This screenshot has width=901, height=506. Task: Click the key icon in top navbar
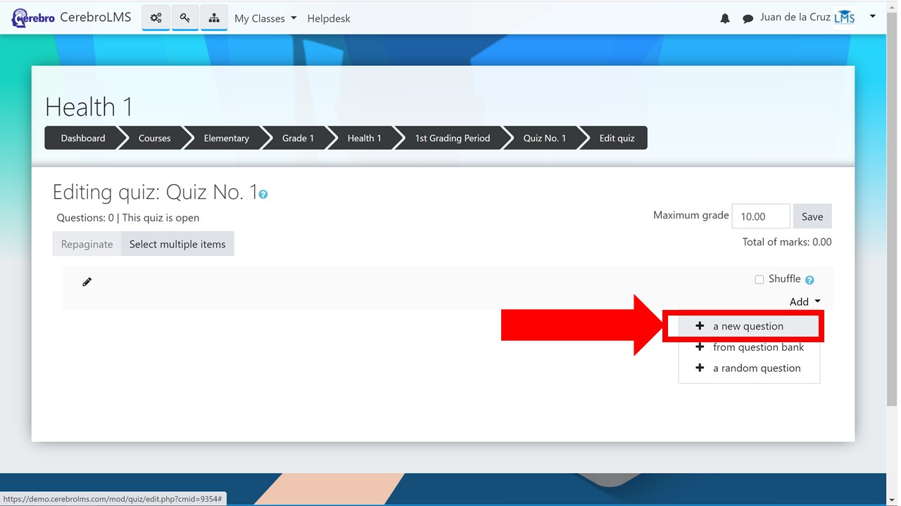click(184, 18)
